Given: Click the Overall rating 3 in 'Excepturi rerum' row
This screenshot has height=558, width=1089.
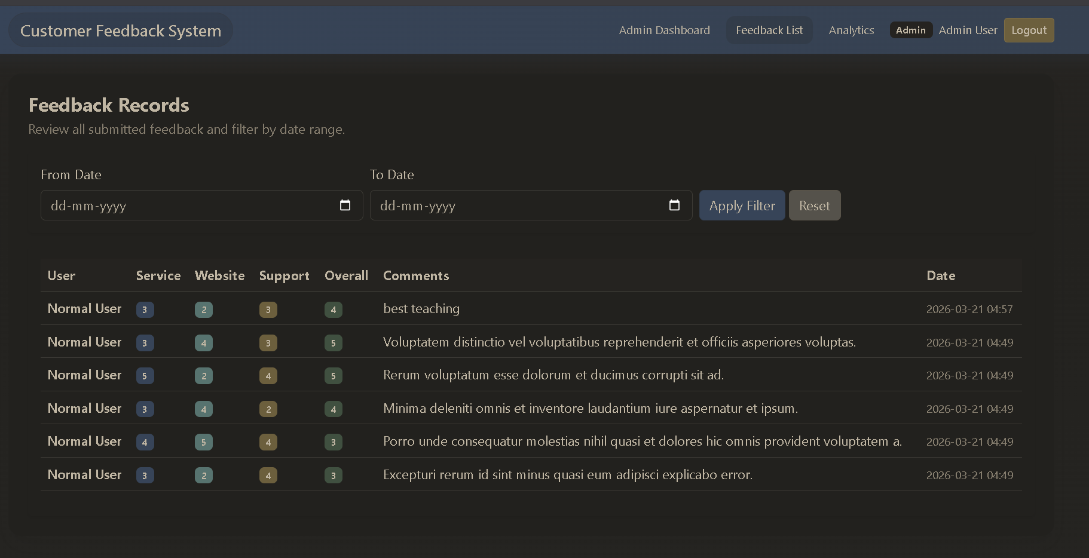Looking at the screenshot, I should (x=334, y=476).
